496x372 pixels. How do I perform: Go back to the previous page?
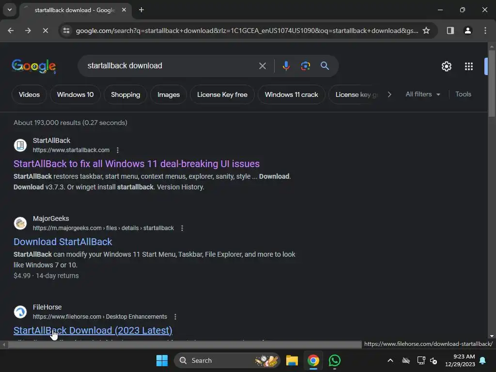point(11,31)
